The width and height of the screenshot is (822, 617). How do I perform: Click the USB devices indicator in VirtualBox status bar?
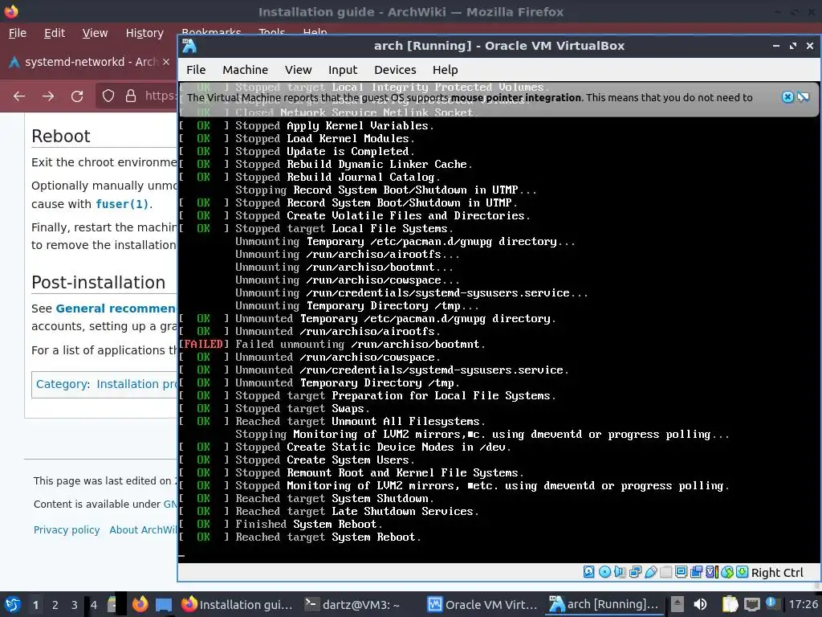point(650,572)
